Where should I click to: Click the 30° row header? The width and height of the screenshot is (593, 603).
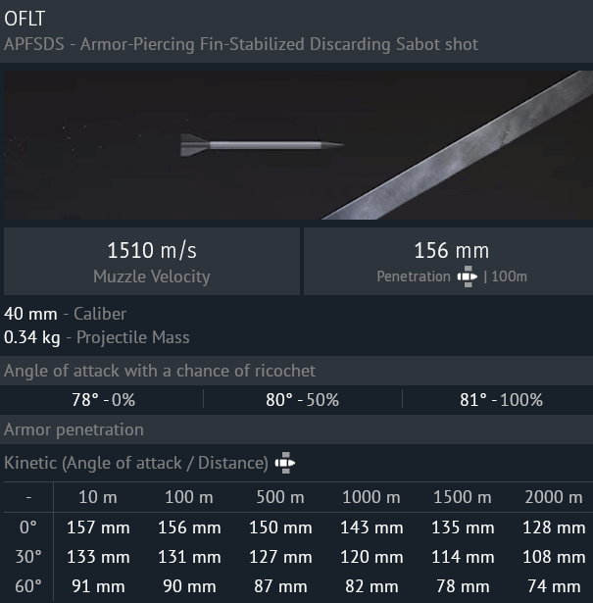click(x=28, y=557)
